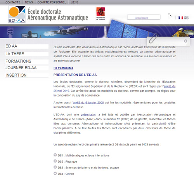This screenshot has height=177, width=194.
Task: Click the Université de Toulouse logo
Action: (100, 14)
